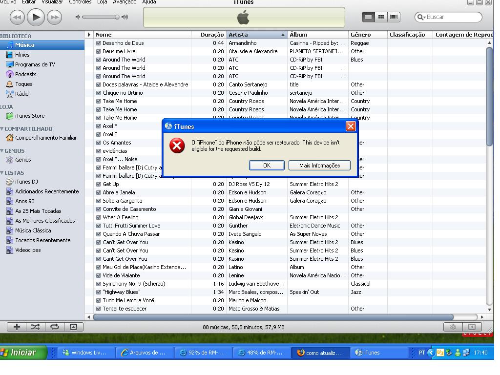Uncheck Quando A Chuva Passar song

(99, 234)
